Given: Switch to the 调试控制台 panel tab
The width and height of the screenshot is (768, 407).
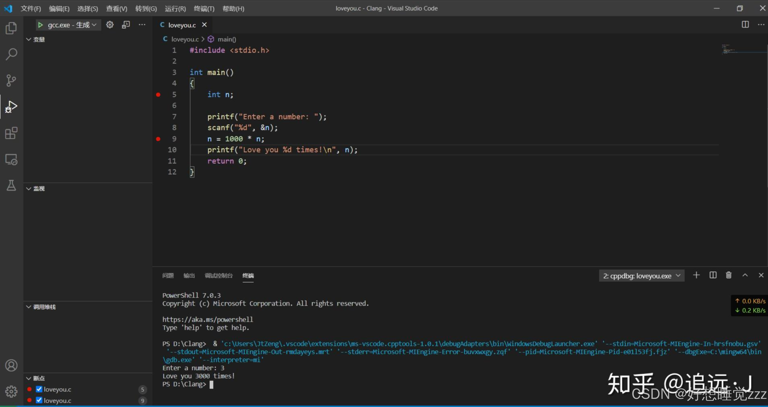Looking at the screenshot, I should point(218,276).
